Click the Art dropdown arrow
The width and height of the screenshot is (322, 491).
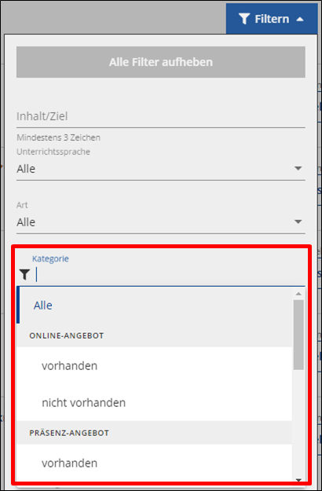[298, 222]
